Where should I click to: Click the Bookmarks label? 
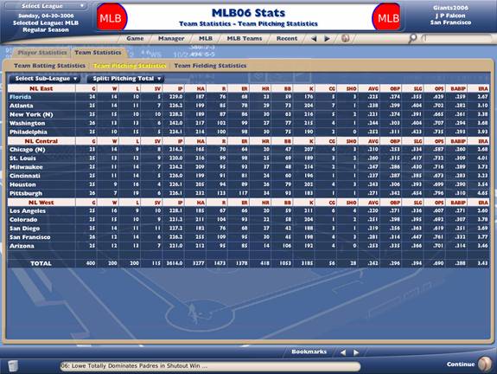(309, 351)
